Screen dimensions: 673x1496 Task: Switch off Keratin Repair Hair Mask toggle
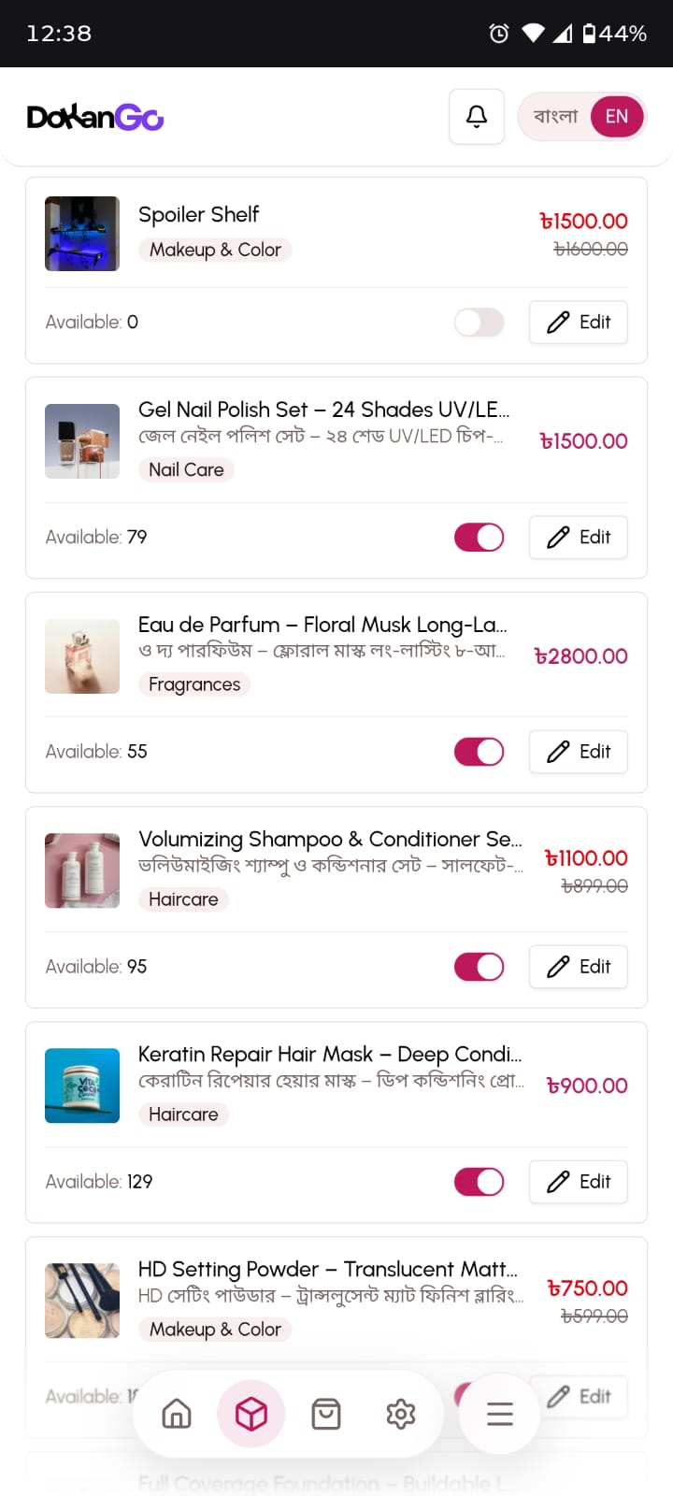coord(480,1182)
